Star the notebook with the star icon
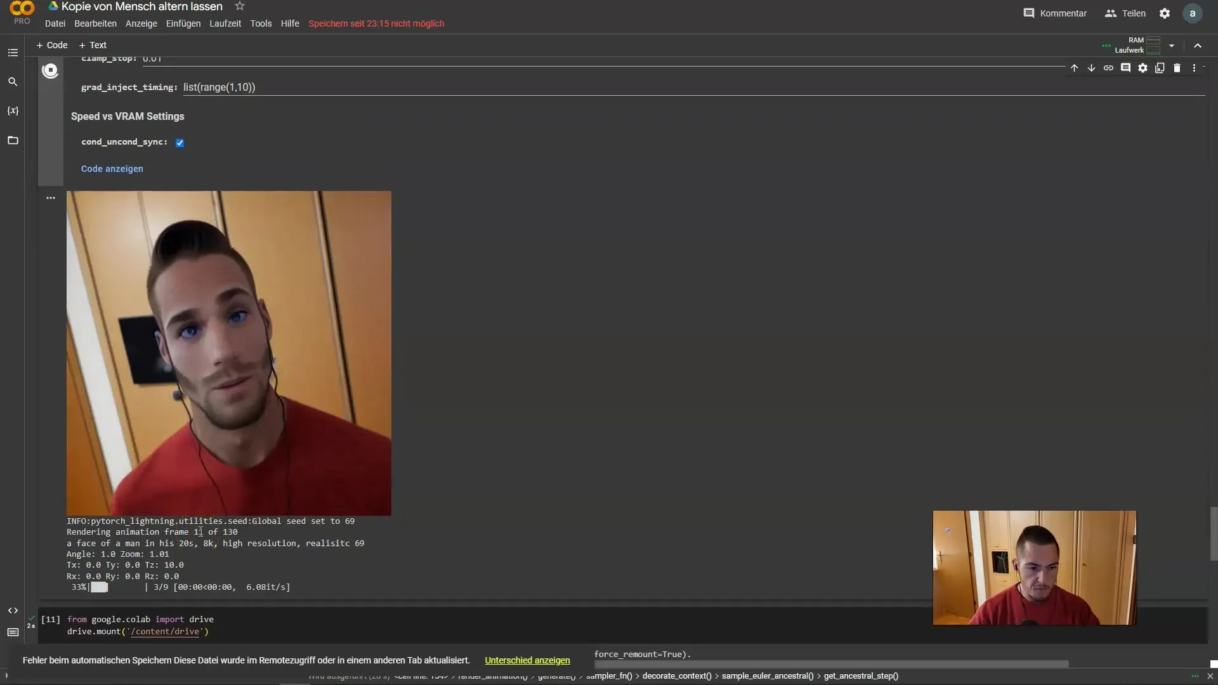 240,6
